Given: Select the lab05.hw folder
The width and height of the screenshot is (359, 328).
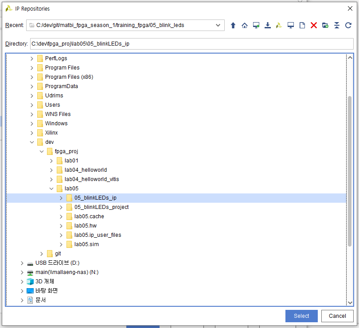Looking at the screenshot, I should [86, 226].
